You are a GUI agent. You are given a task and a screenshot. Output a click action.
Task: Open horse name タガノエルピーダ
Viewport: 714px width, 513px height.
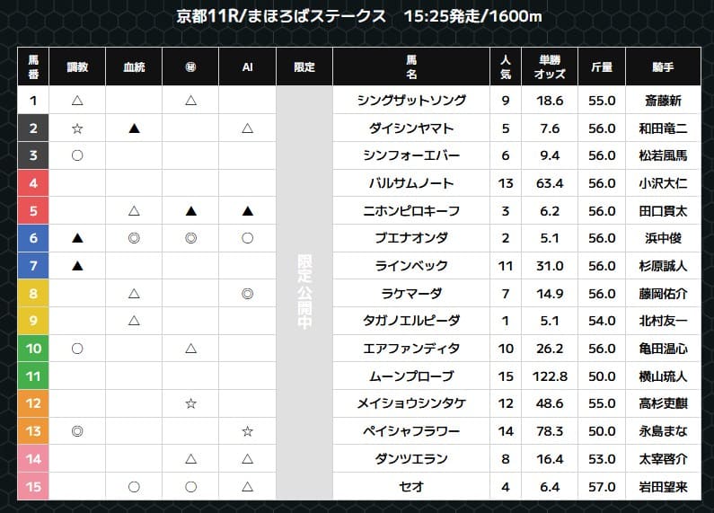411,321
